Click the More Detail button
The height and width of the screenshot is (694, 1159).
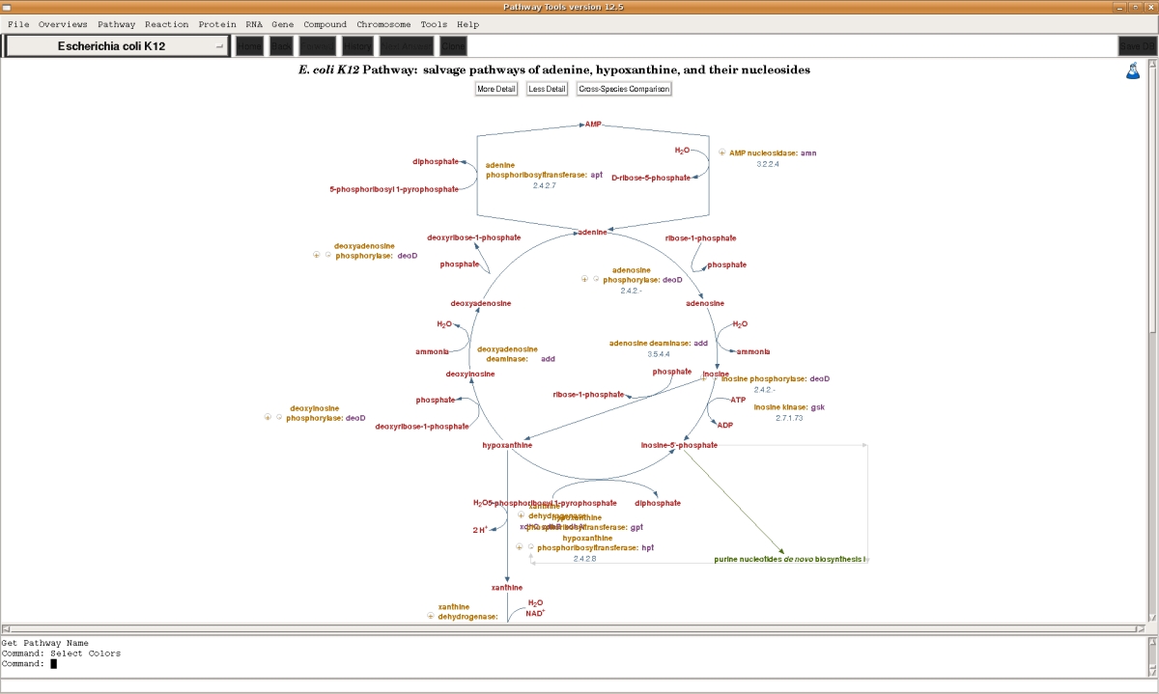pos(496,89)
